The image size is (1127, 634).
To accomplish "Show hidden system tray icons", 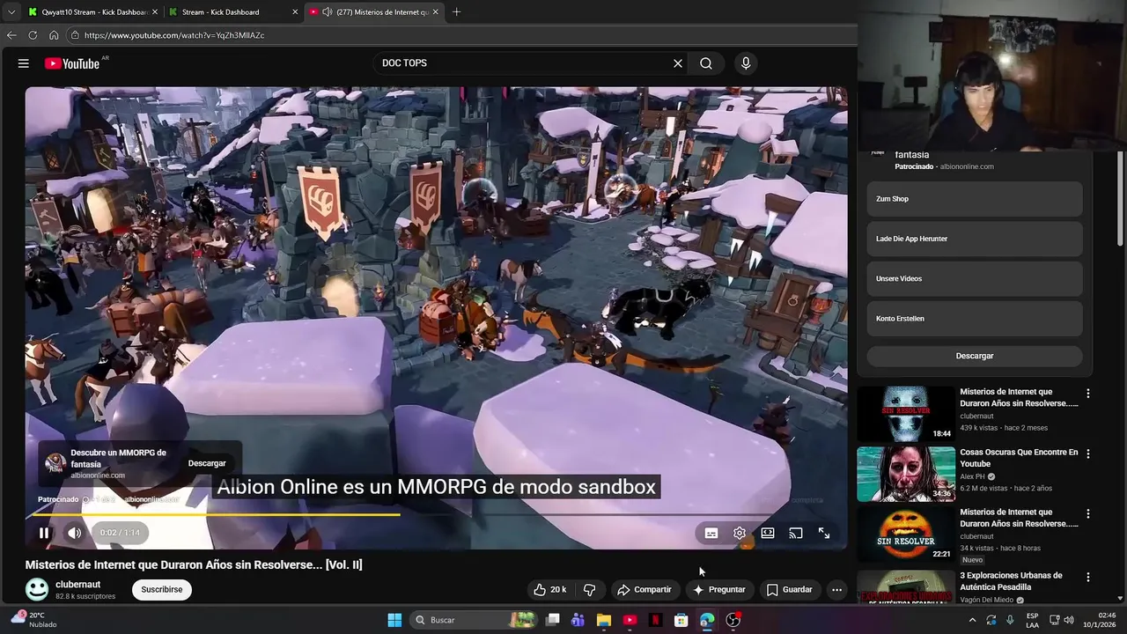I will pos(972,620).
